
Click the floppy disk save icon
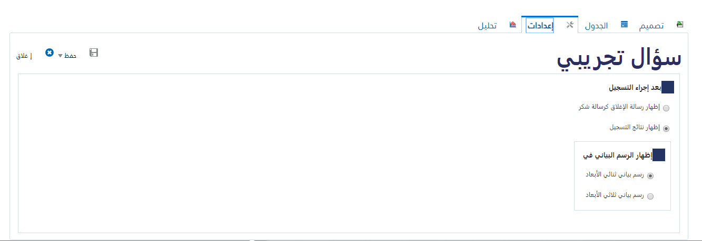coord(94,53)
